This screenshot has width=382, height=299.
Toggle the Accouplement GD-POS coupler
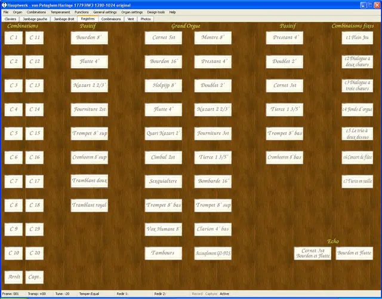(x=212, y=253)
